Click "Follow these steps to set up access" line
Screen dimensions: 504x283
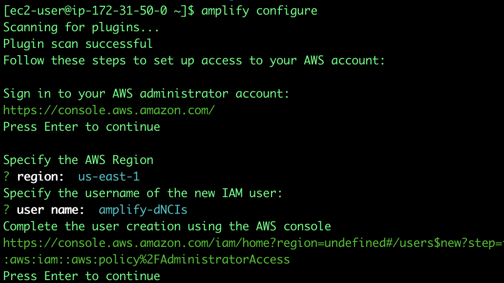[194, 61]
